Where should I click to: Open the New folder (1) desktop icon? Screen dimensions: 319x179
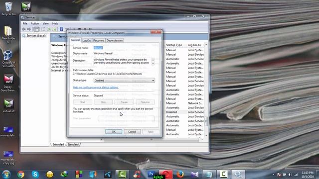tap(8, 34)
